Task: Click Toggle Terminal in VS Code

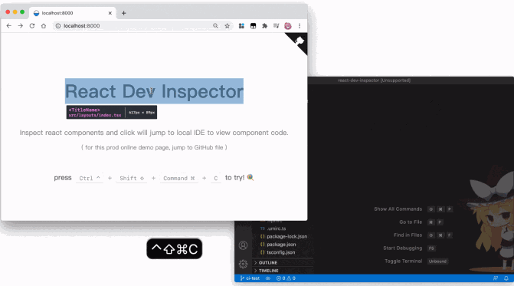Action: [x=403, y=261]
